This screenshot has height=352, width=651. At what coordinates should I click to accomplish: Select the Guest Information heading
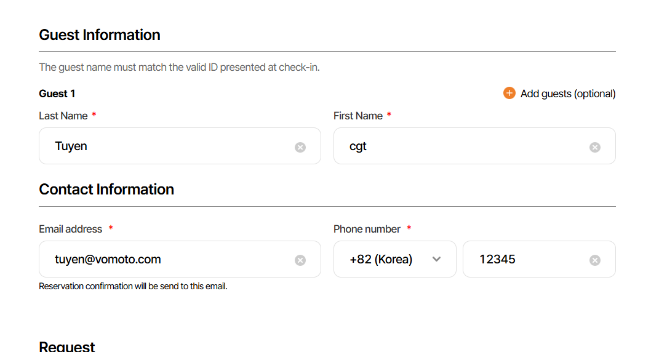pyautogui.click(x=100, y=35)
